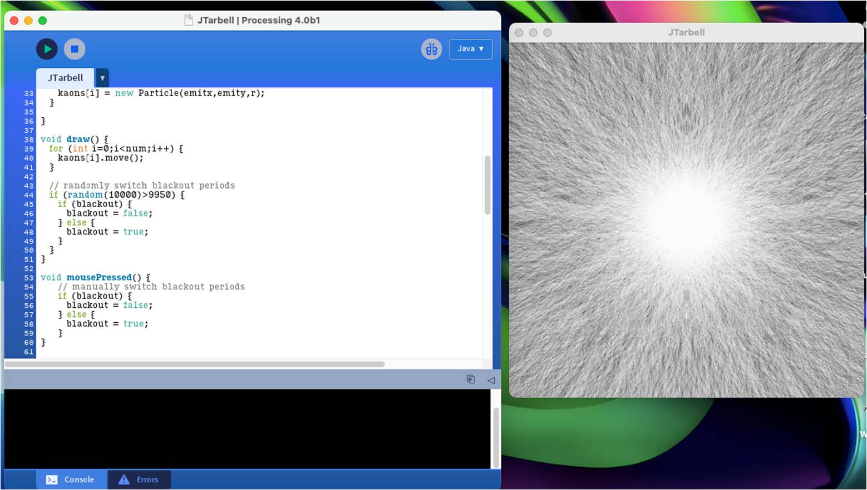Collapse the console with the triangle icon
The image size is (867, 490).
coord(491,380)
